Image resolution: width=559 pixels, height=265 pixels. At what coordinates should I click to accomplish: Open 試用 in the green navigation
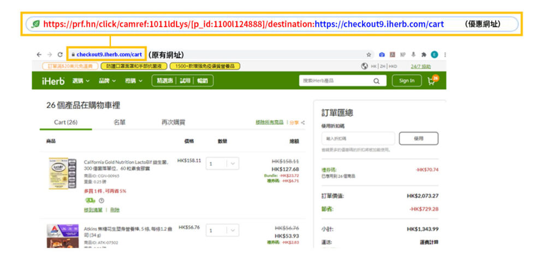(x=185, y=81)
